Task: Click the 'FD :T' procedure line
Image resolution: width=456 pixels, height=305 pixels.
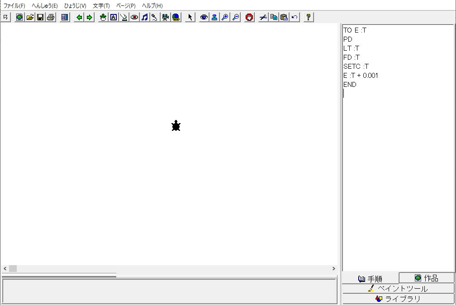Action: (351, 57)
